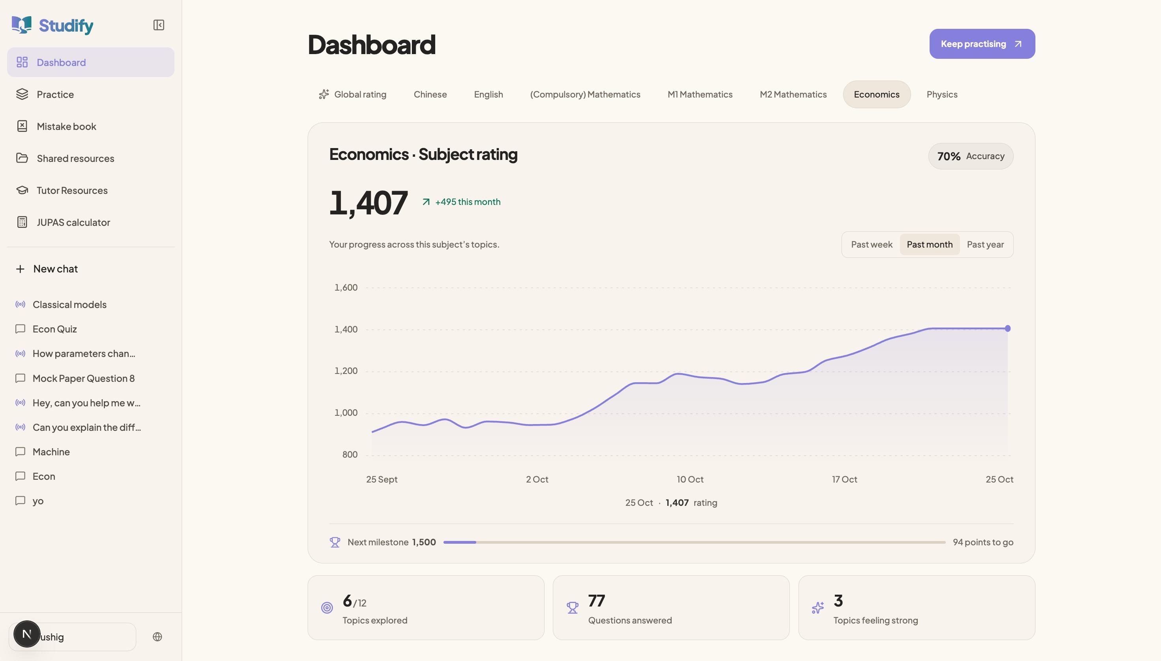Open the Practice page
This screenshot has width=1161, height=661.
coord(91,94)
